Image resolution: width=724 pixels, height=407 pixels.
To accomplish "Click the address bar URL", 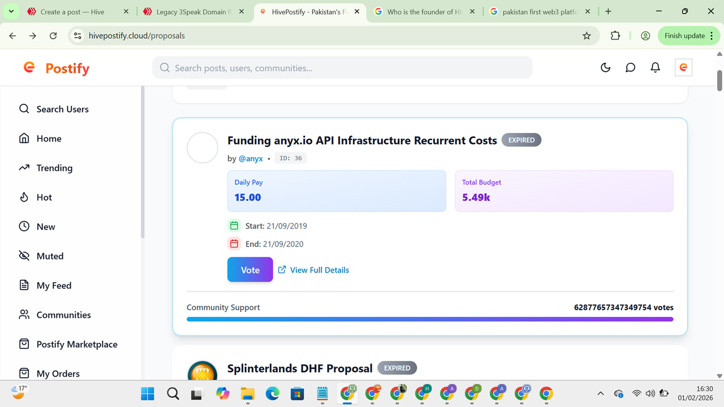I will pyautogui.click(x=137, y=36).
